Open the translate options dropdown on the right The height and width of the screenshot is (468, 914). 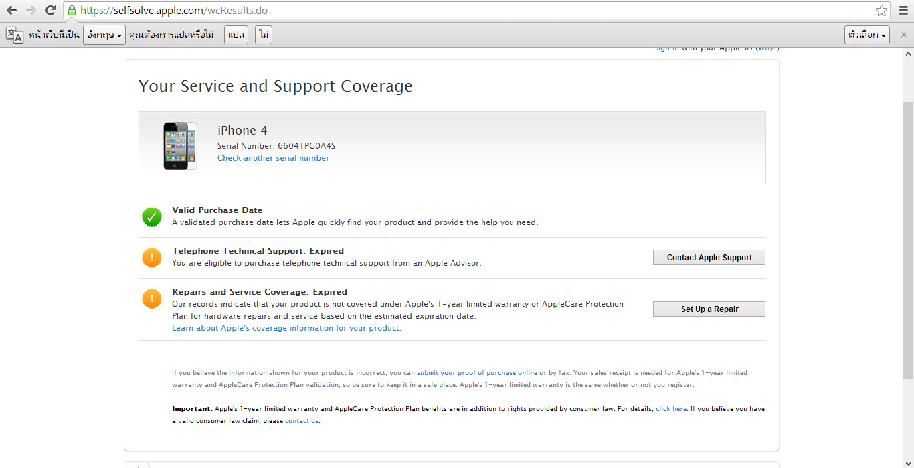pyautogui.click(x=866, y=35)
